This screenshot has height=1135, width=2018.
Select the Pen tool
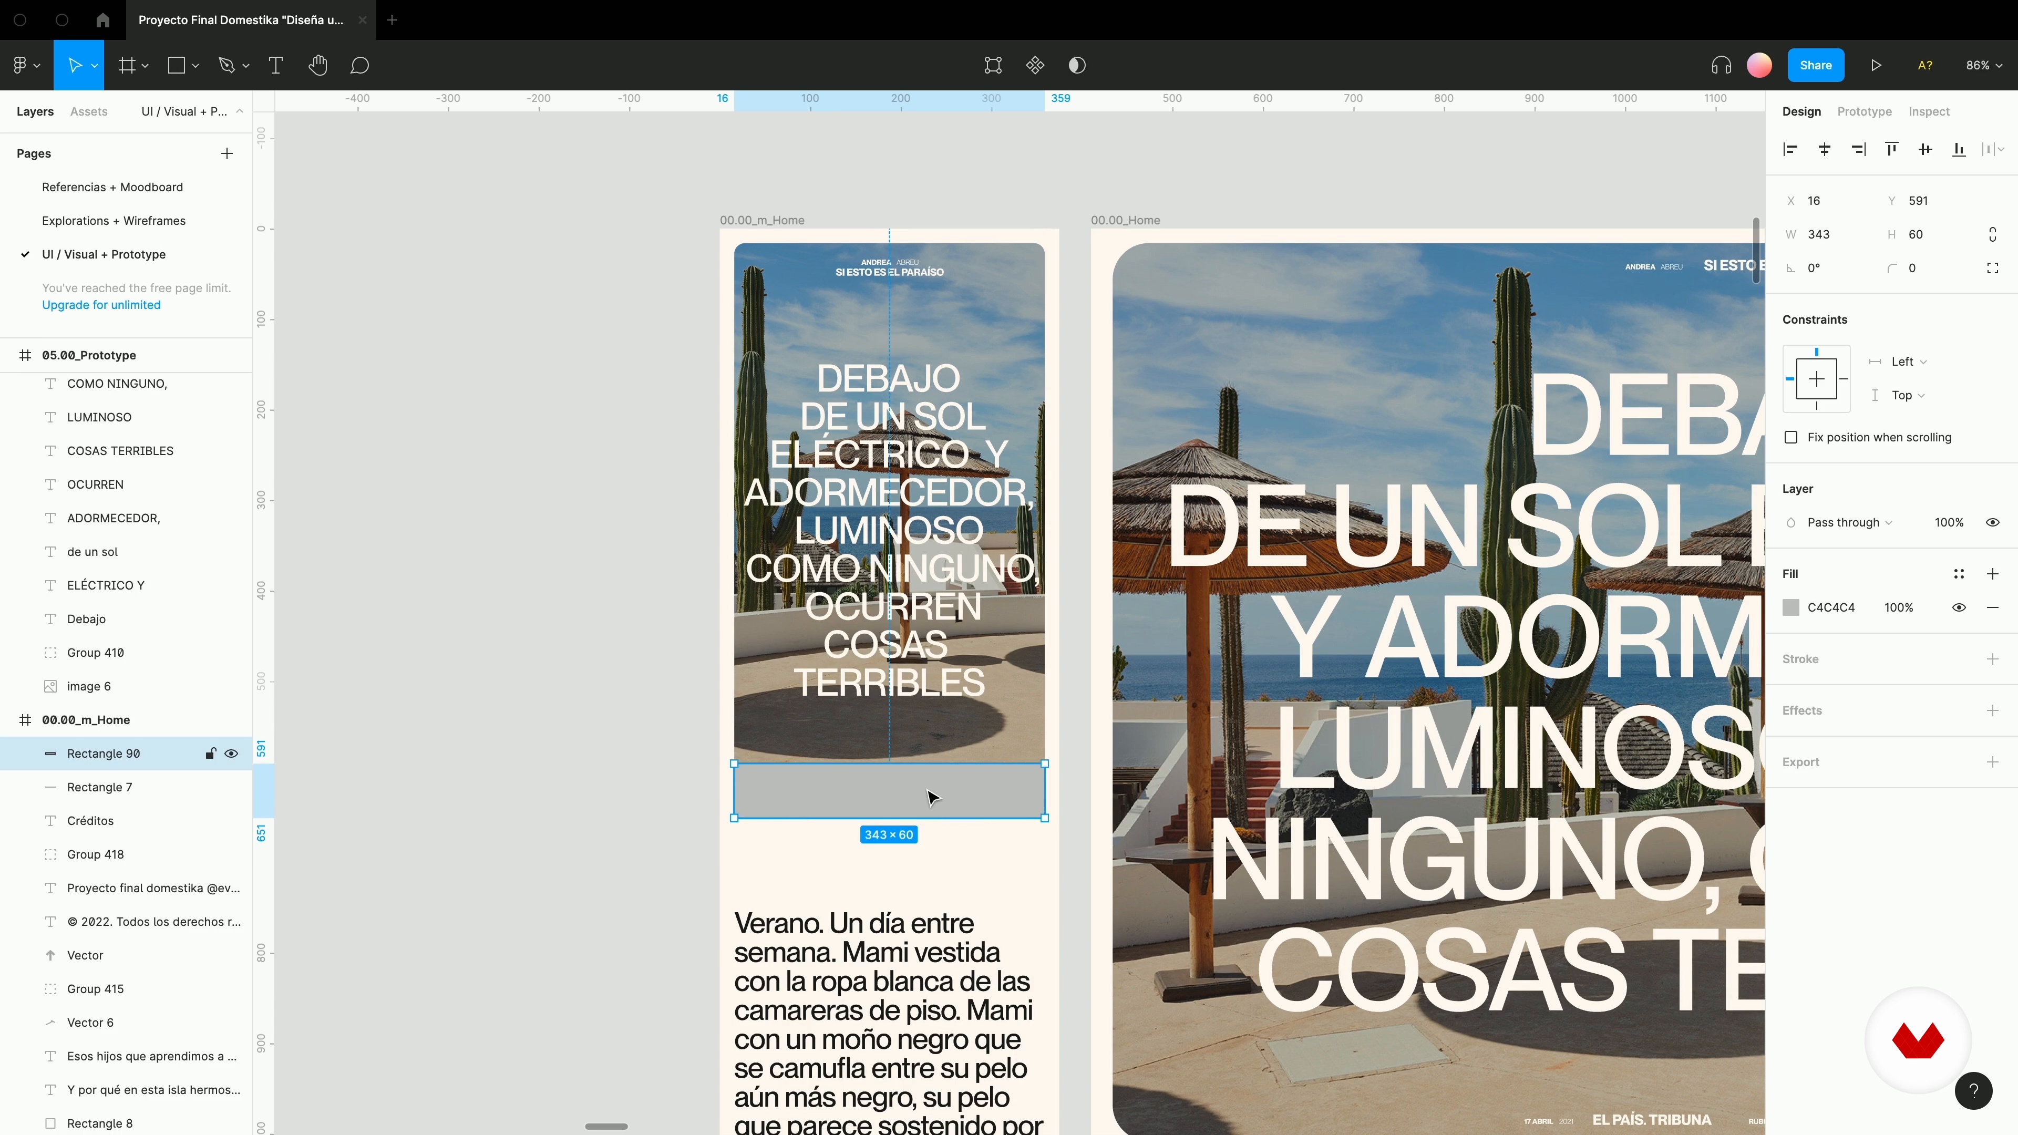226,65
